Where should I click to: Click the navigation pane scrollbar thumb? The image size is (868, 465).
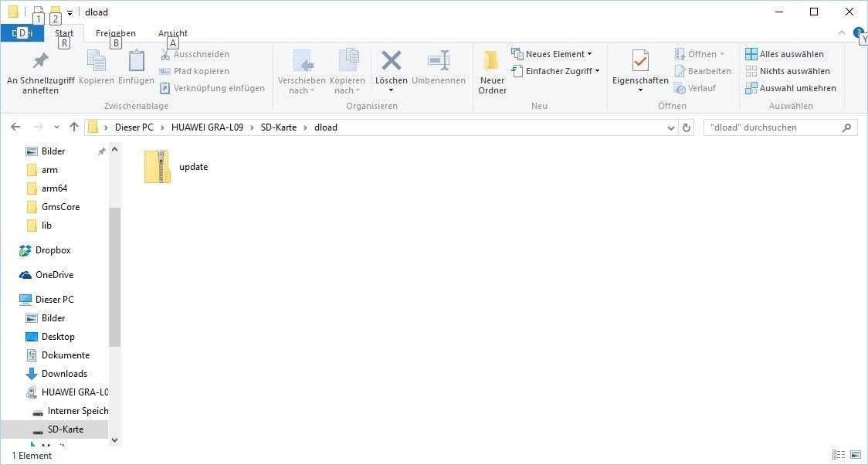pos(114,277)
